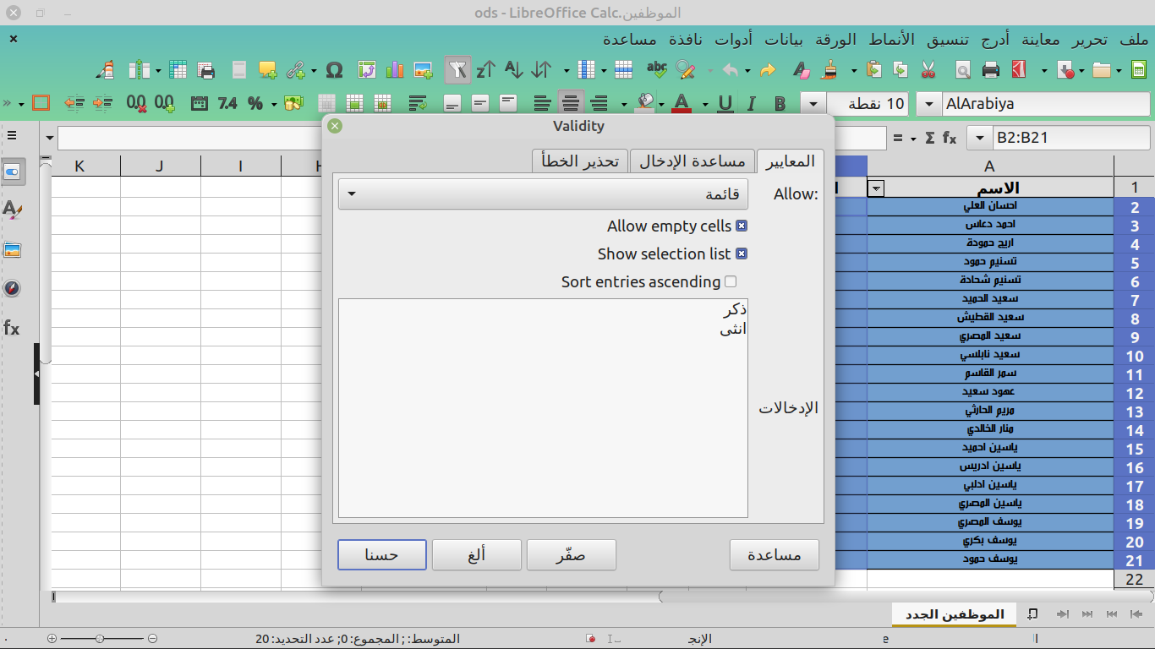The height and width of the screenshot is (649, 1155).
Task: Open the font size dropdown arrow
Action: coord(813,104)
